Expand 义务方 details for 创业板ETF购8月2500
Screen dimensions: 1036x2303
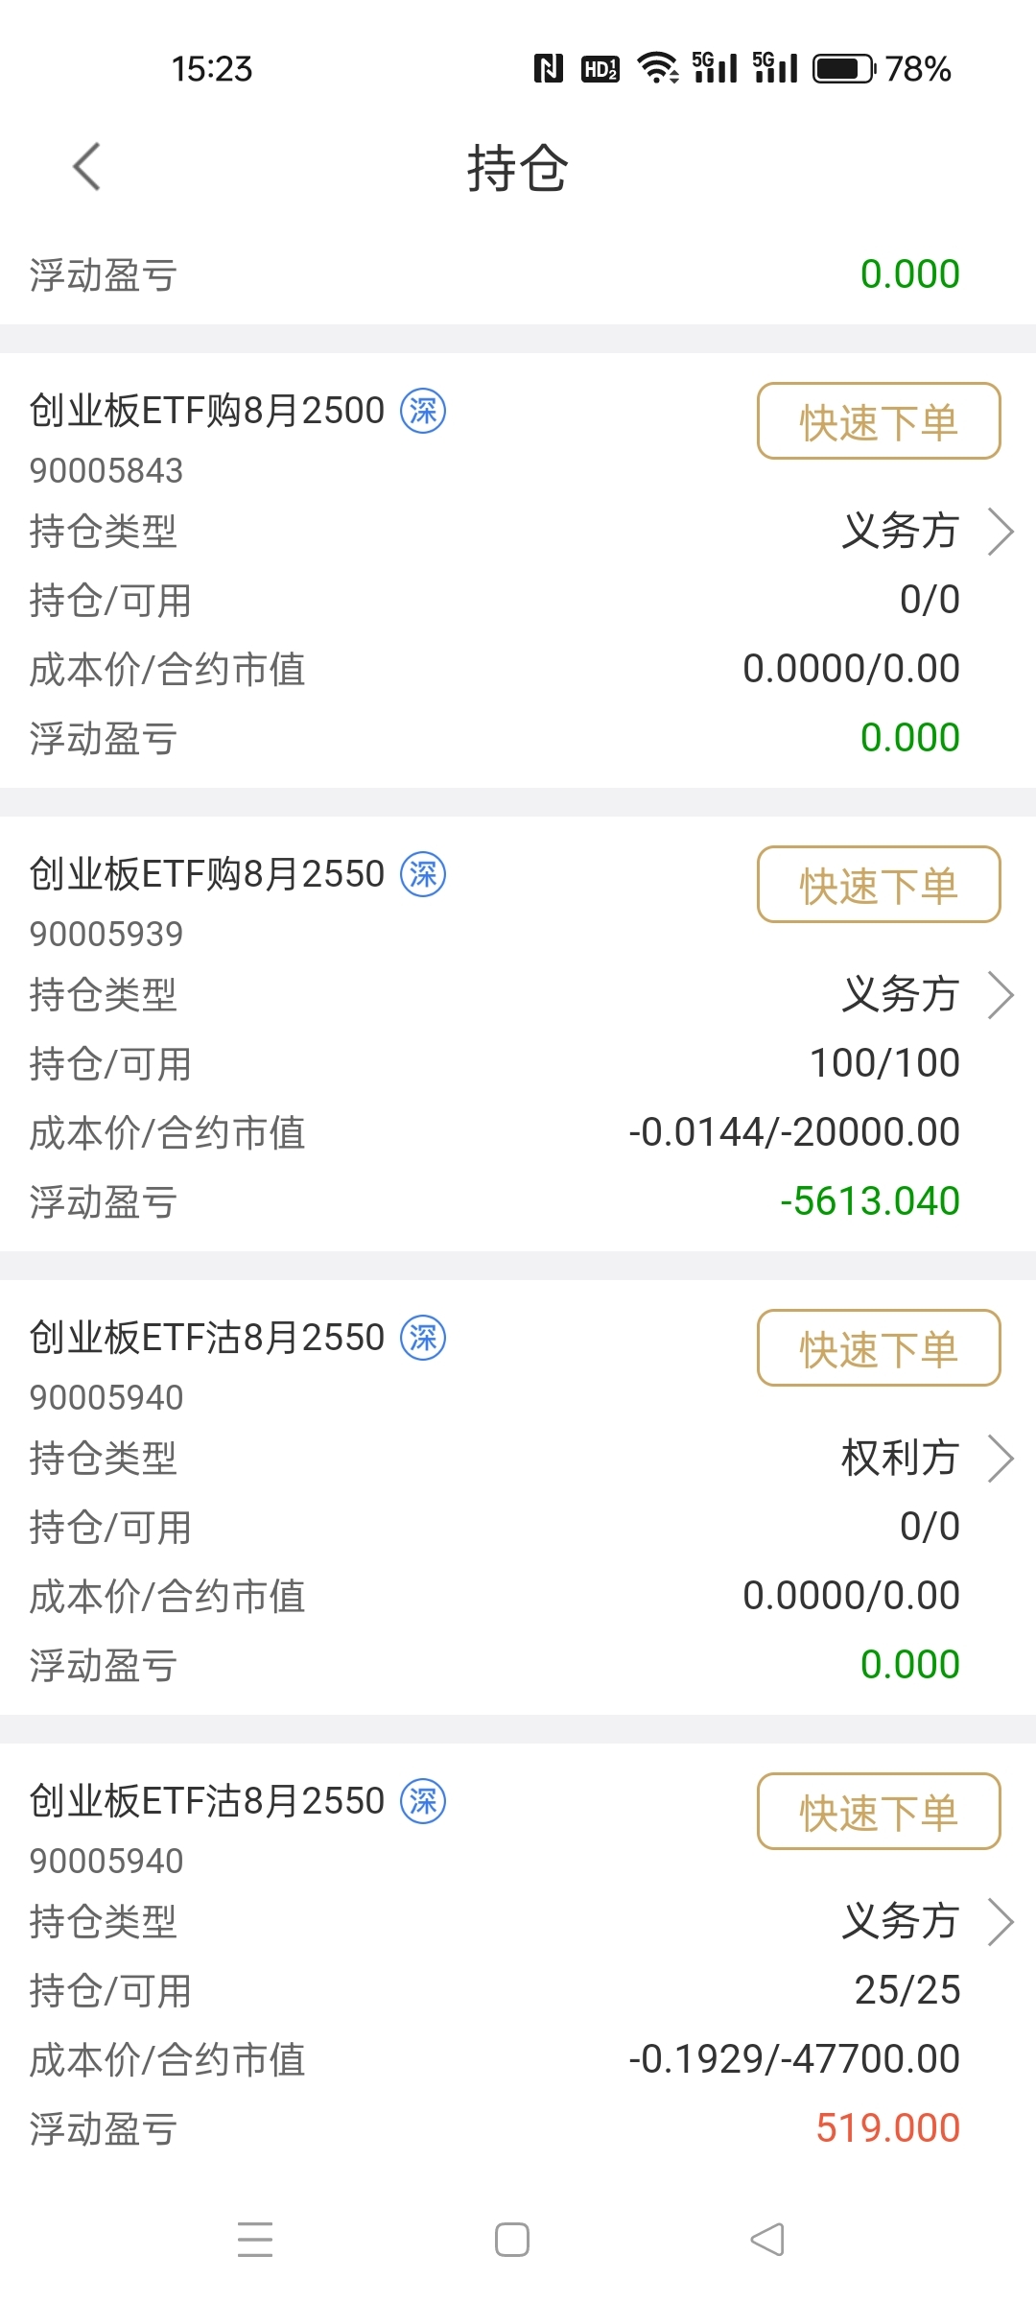(1001, 532)
